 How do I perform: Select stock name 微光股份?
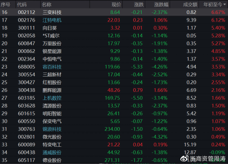pyautogui.click(x=52, y=137)
